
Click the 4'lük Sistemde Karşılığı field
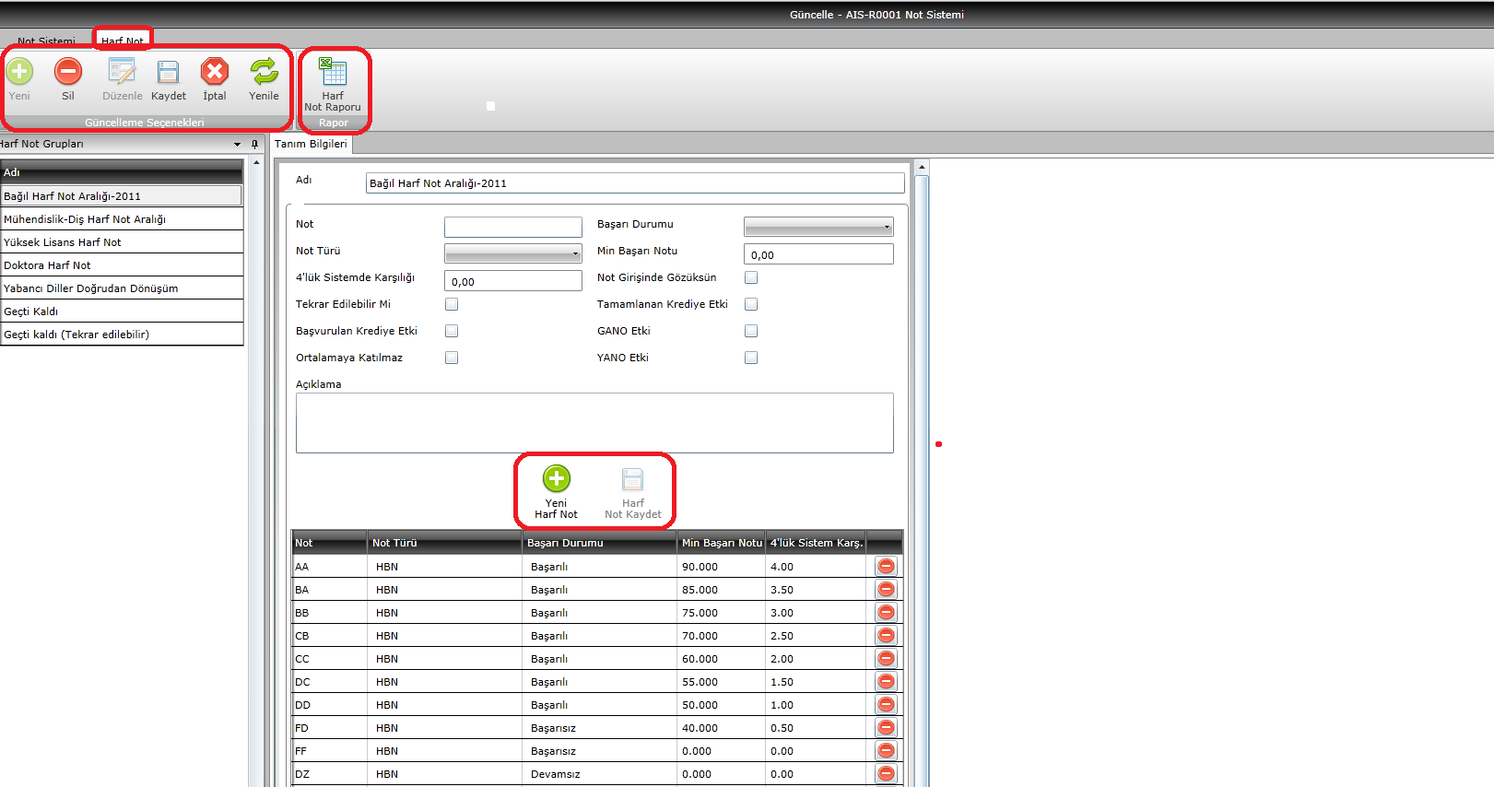click(x=513, y=281)
